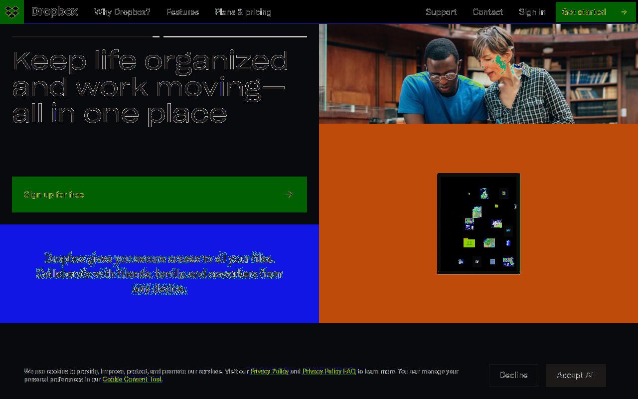This screenshot has width=638, height=399.
Task: Click the headline Keep life organized
Action: point(150,87)
